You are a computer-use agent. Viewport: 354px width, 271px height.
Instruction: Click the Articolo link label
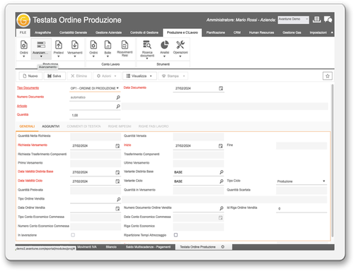pos(22,106)
